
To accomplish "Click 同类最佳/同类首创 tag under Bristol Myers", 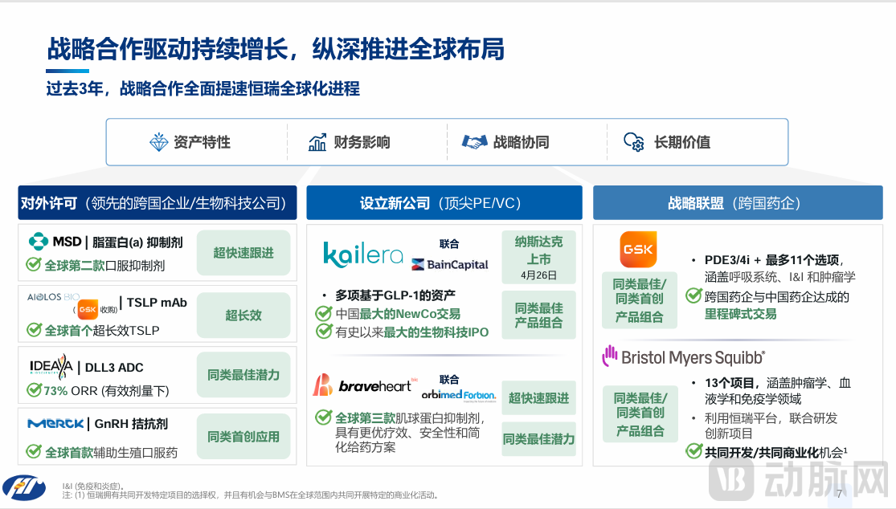I will [640, 413].
